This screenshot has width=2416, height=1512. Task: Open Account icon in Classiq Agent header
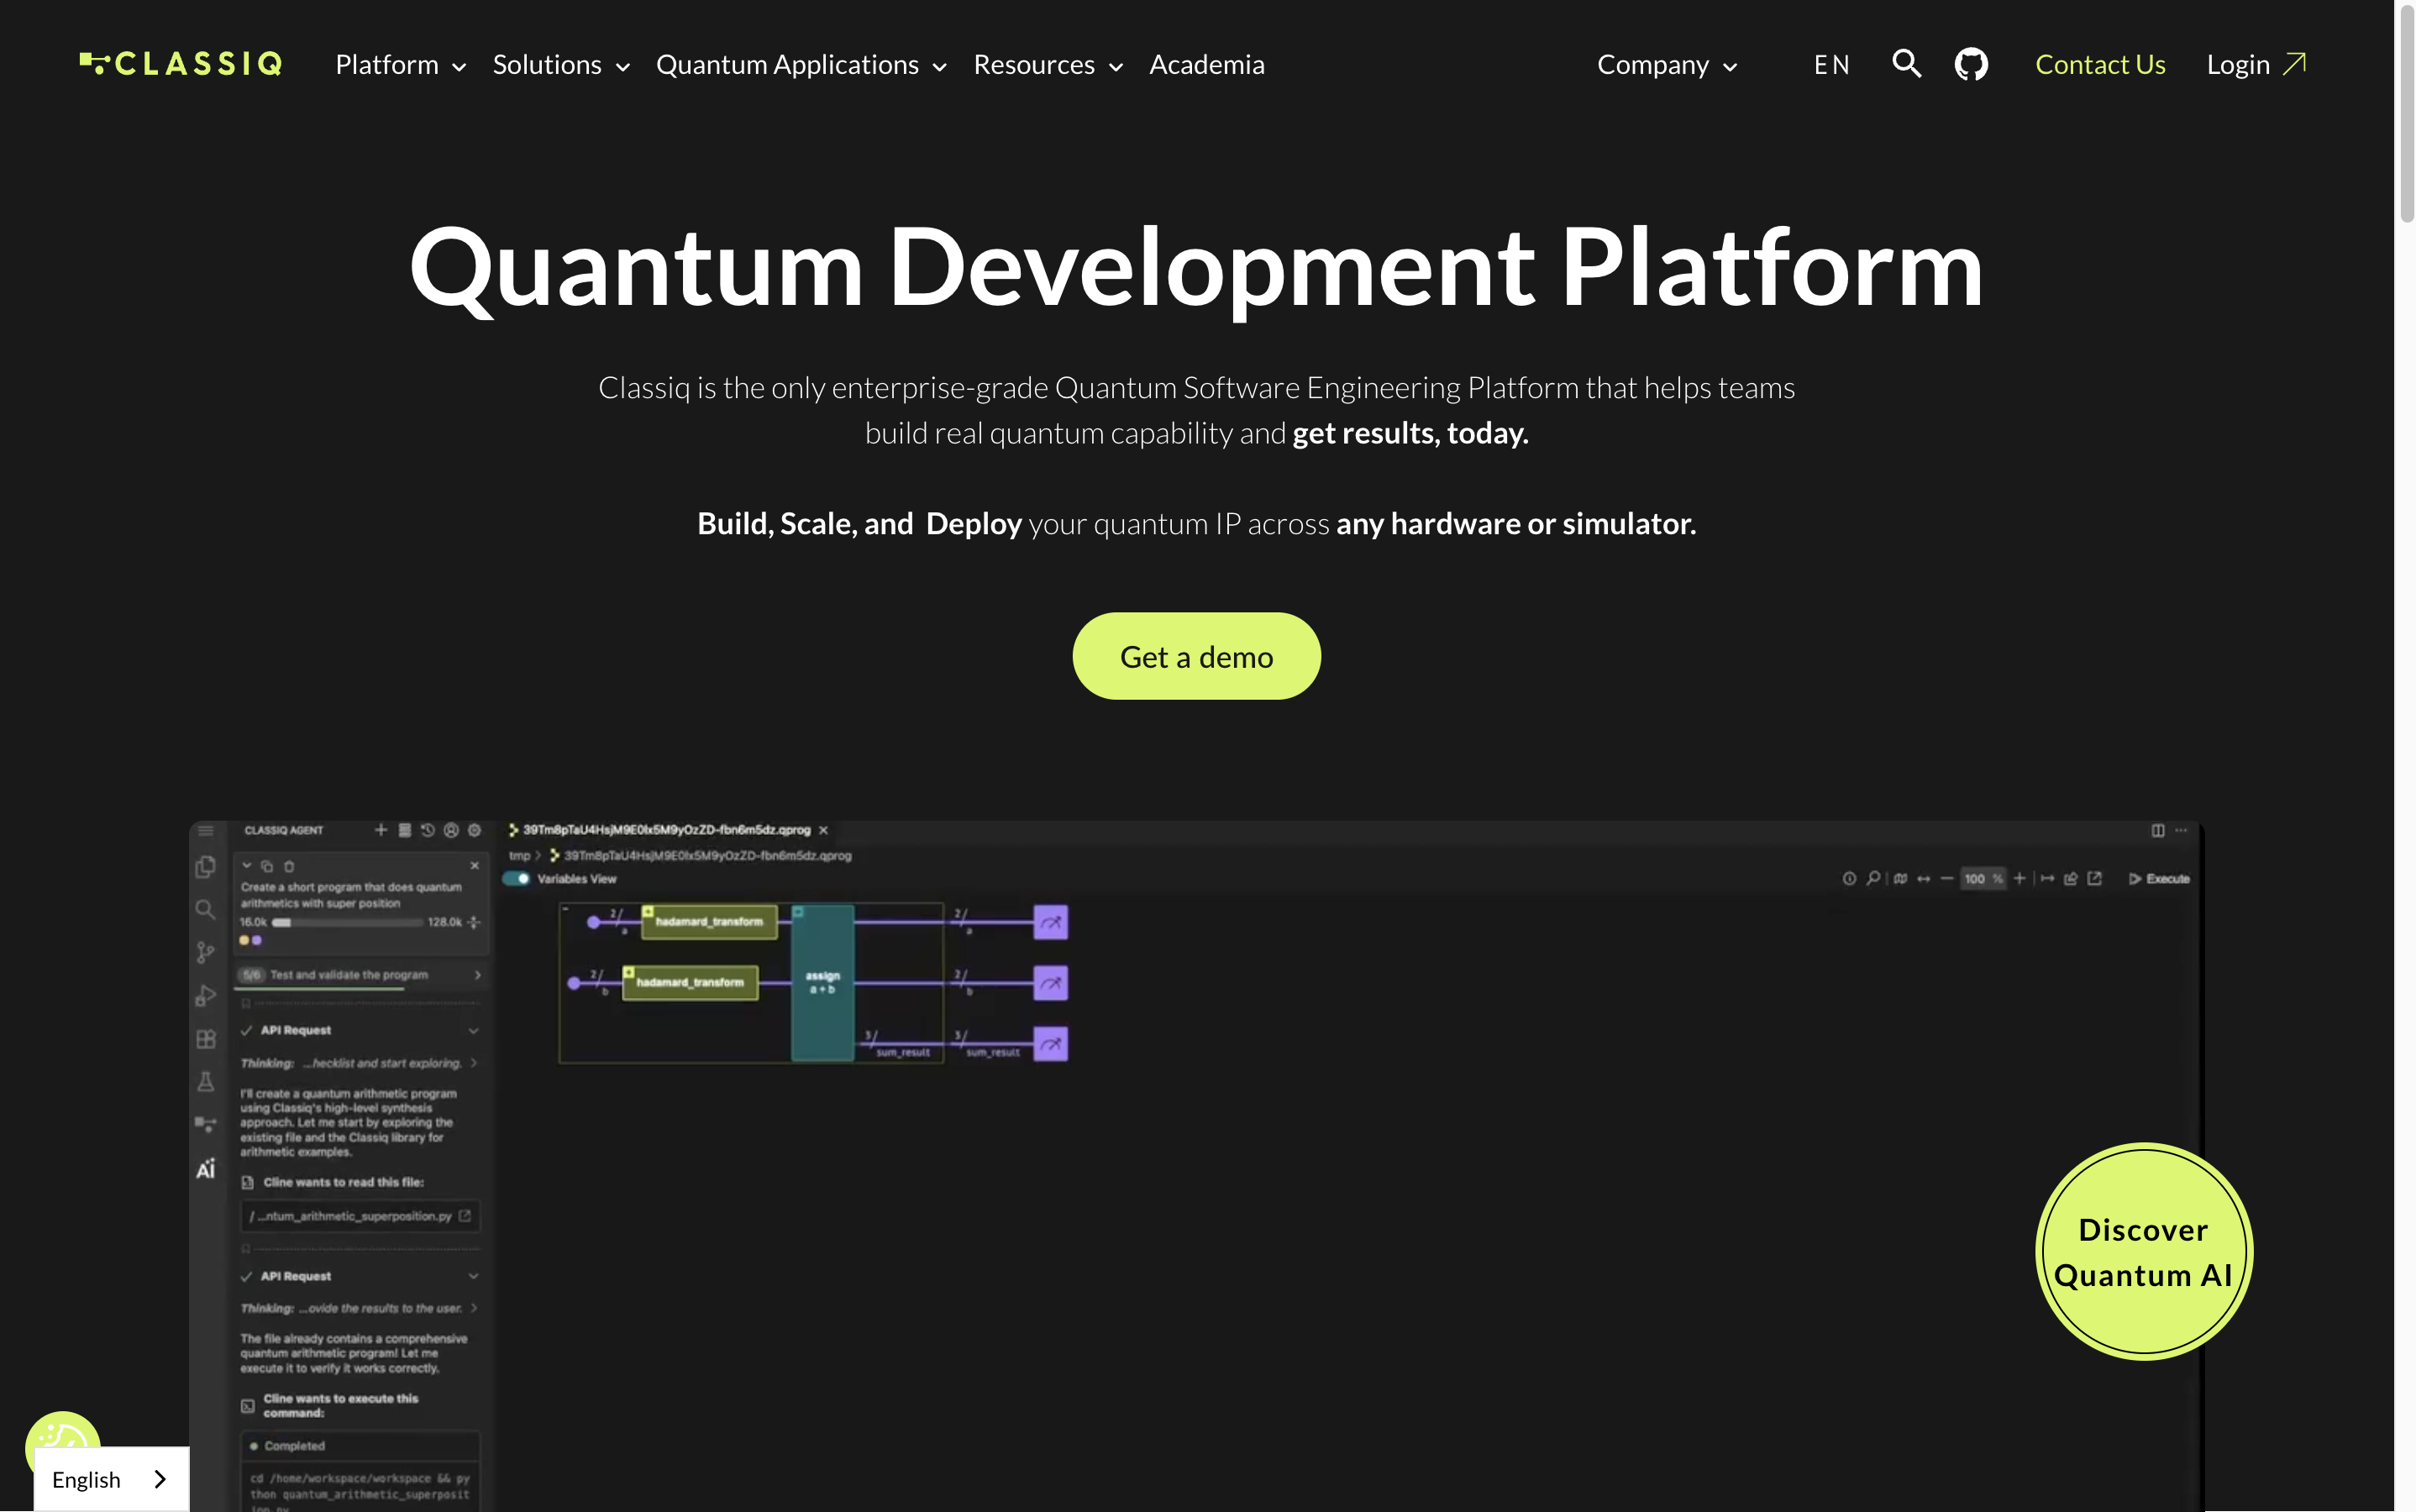tap(451, 830)
